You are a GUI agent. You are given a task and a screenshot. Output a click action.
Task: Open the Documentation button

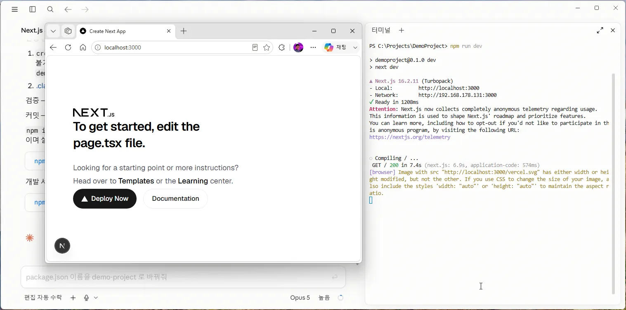tap(175, 199)
